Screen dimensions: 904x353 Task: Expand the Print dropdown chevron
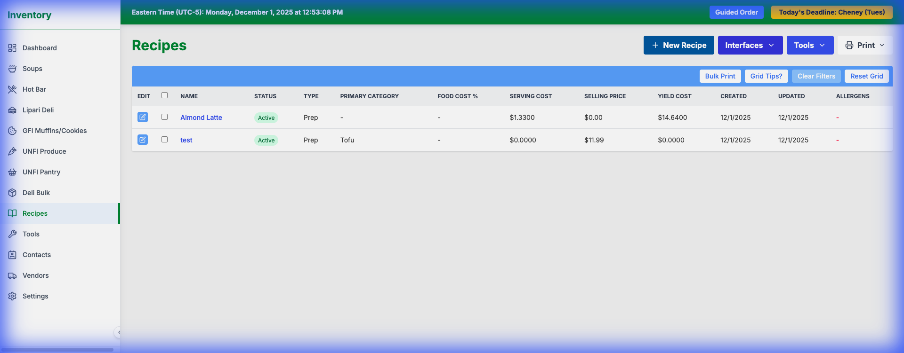point(882,45)
